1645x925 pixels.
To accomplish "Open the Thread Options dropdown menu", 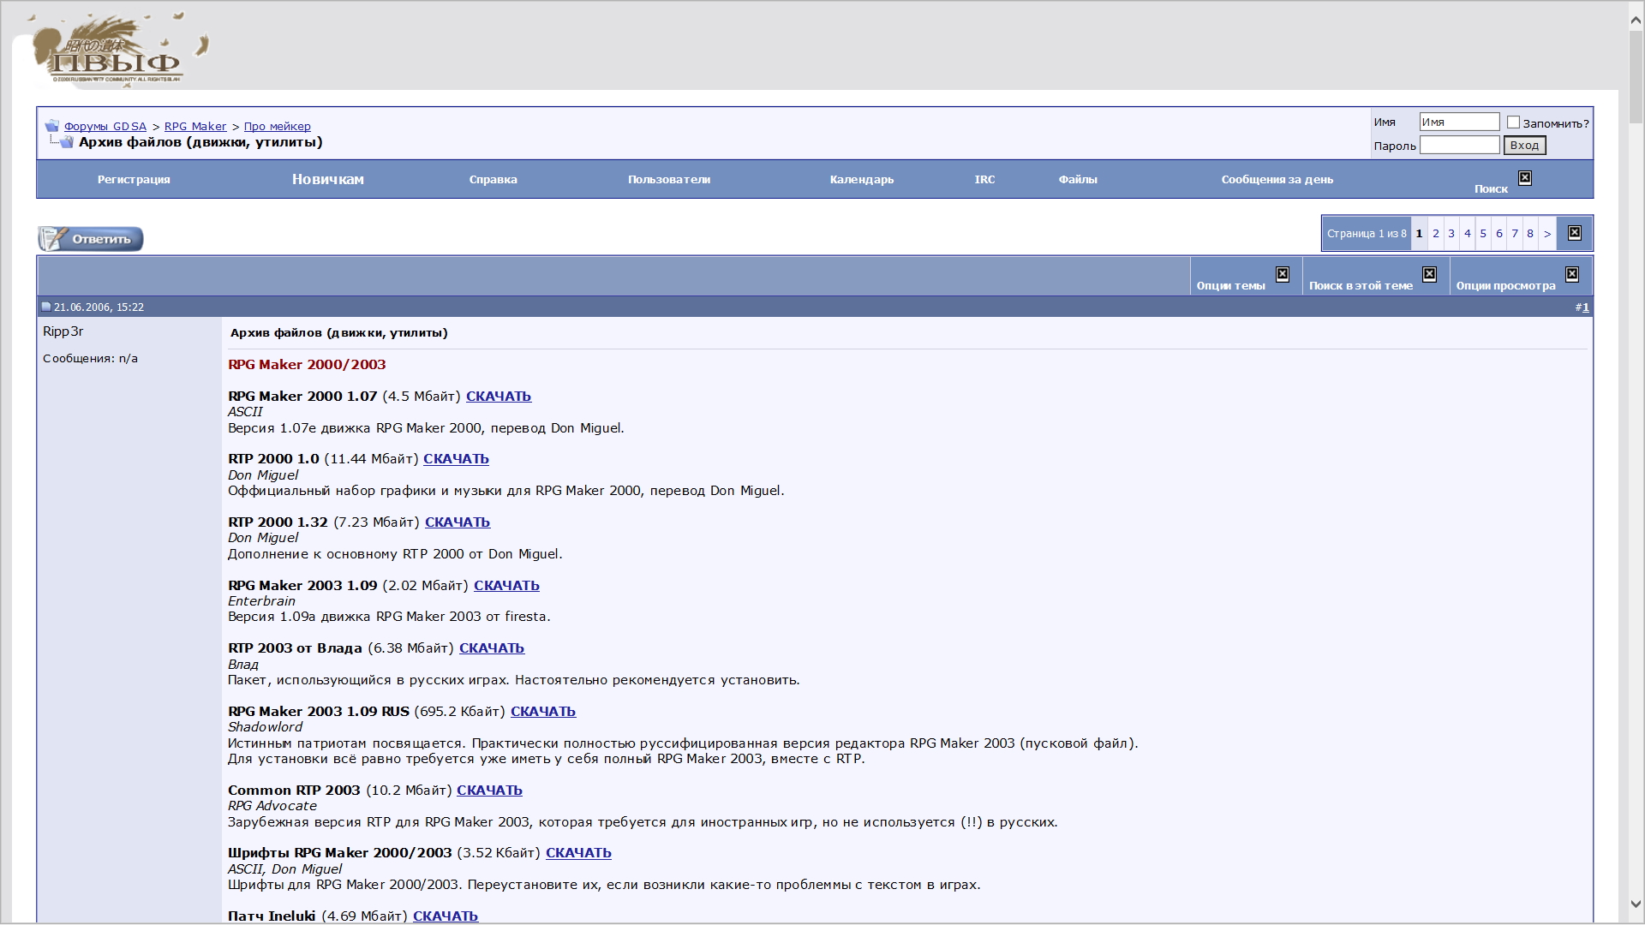I will point(1231,285).
